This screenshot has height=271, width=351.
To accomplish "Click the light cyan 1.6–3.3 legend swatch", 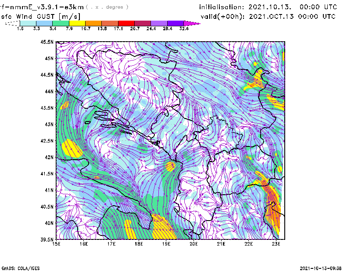I will [28, 23].
